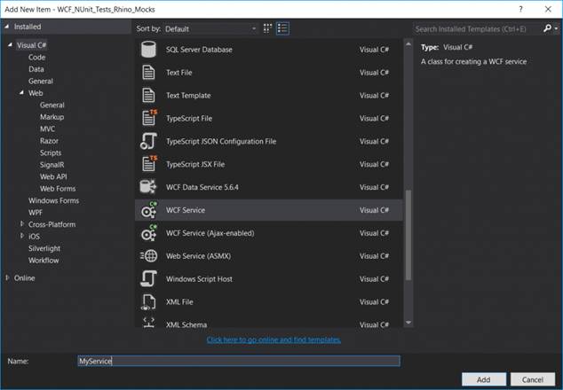Image resolution: width=563 pixels, height=390 pixels.
Task: Open the search options dropdown arrow
Action: pyautogui.click(x=556, y=28)
